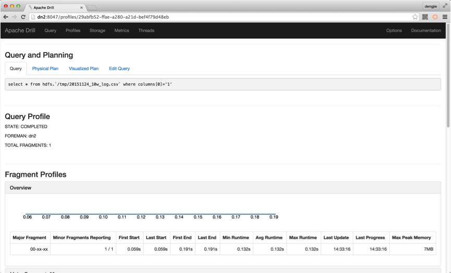451x273 pixels.
Task: Click the Last End column header
Action: coord(207,238)
